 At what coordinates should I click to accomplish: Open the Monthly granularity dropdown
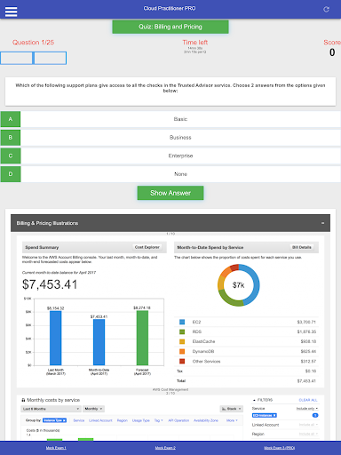[93, 409]
